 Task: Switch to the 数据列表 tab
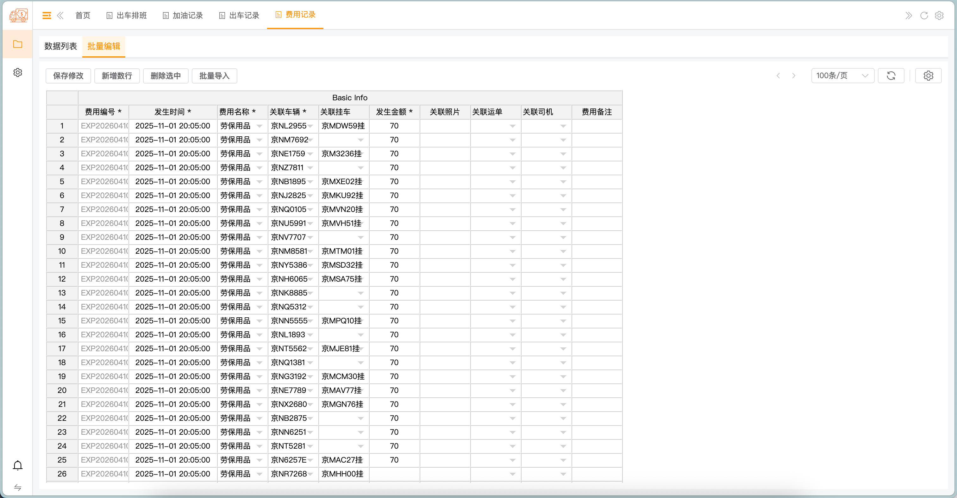pos(60,47)
